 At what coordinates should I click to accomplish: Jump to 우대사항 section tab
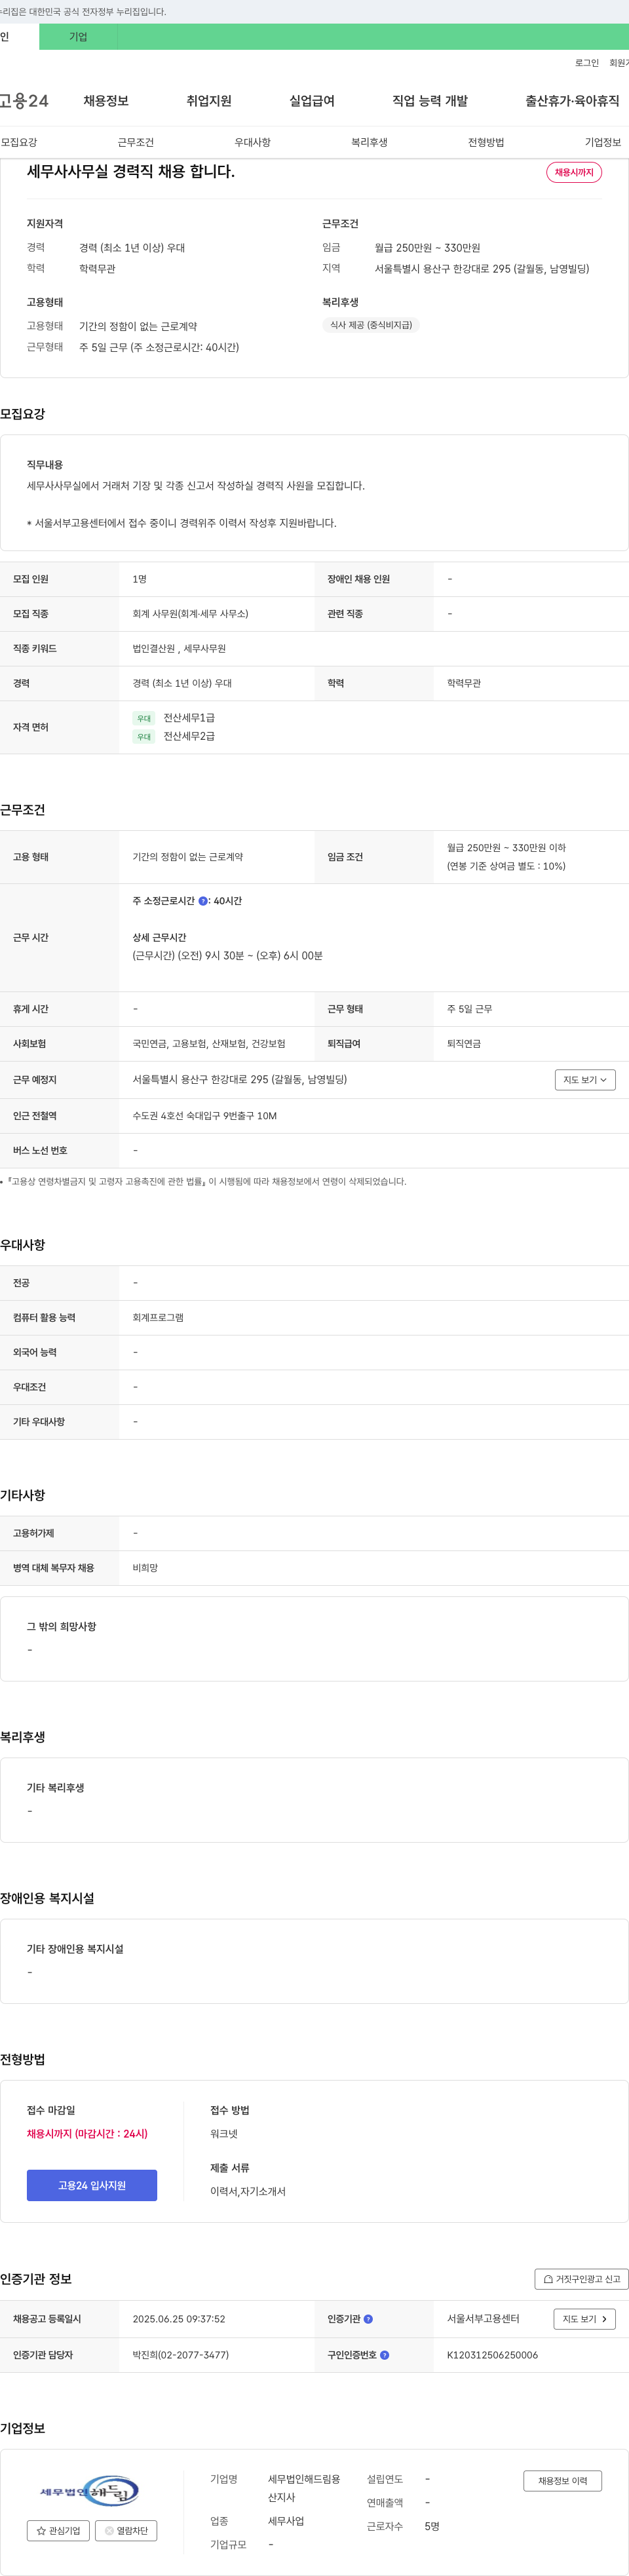253,142
